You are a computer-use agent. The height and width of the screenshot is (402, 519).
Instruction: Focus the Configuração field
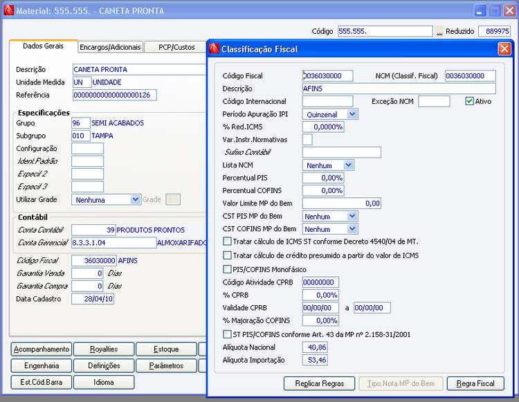(87, 148)
